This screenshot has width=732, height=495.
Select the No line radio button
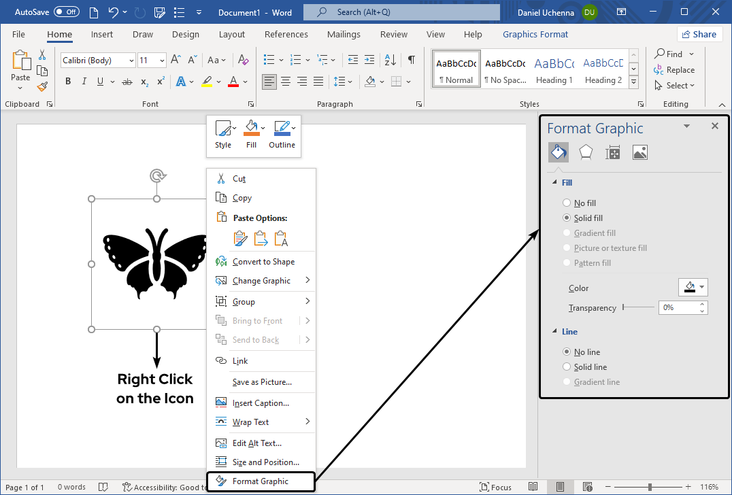565,352
